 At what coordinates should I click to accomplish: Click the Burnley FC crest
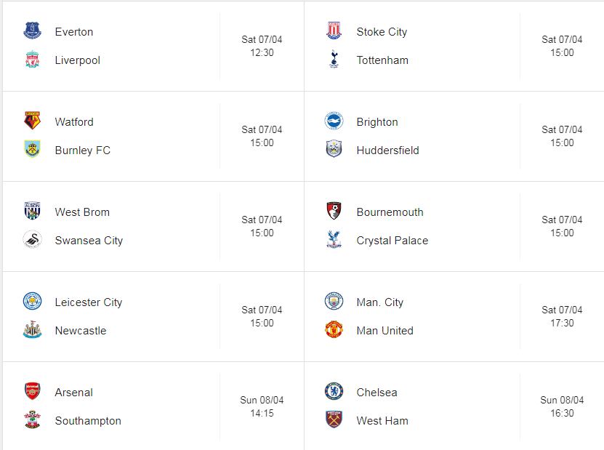[x=33, y=150]
